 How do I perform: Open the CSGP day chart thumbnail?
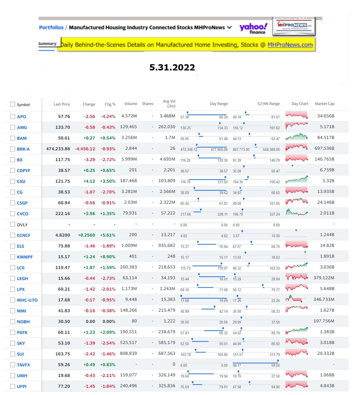coord(297,202)
